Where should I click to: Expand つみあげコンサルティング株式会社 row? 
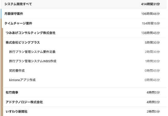pyautogui.click(x=85, y=33)
